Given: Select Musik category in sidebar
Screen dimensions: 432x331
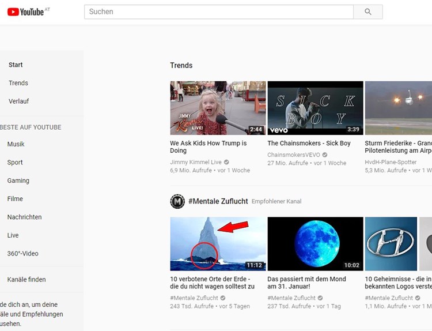Looking at the screenshot, I should 16,144.
